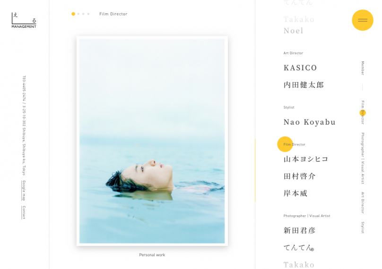The width and height of the screenshot is (382, 269).
Task: Open photographer 新田君彦 profile
Action: pyautogui.click(x=299, y=230)
